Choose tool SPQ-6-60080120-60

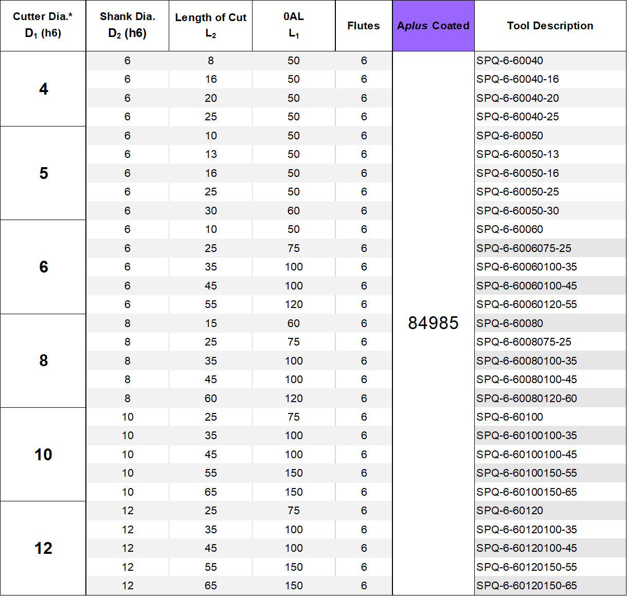pos(527,399)
